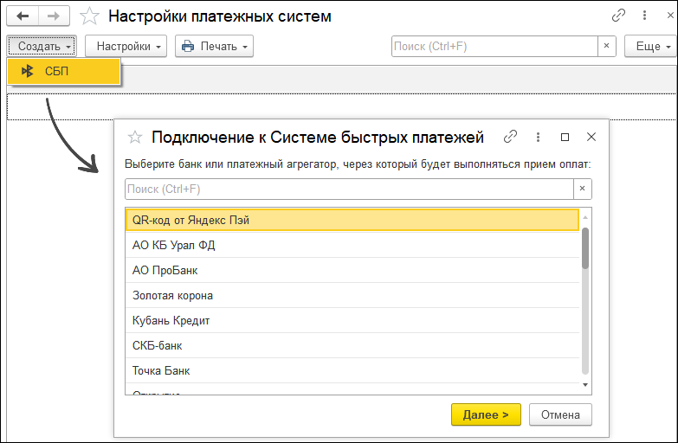The width and height of the screenshot is (678, 443).
Task: Star the Подключение к СБП dialog
Action: [x=135, y=137]
